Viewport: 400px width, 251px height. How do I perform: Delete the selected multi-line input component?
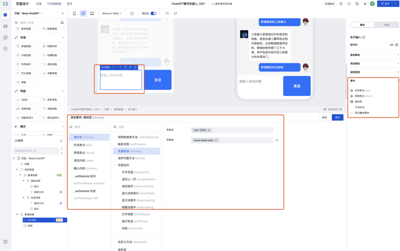[x=135, y=67]
